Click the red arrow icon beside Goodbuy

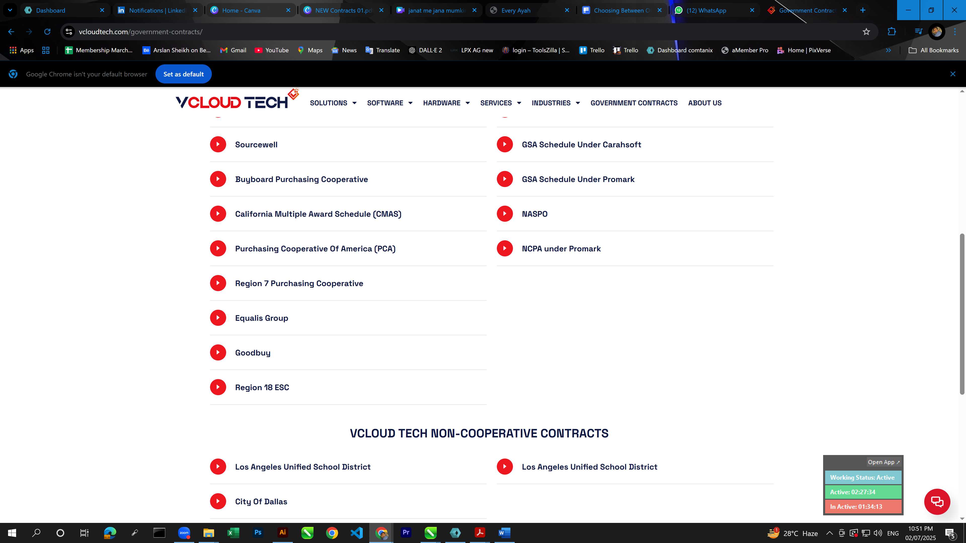tap(218, 352)
